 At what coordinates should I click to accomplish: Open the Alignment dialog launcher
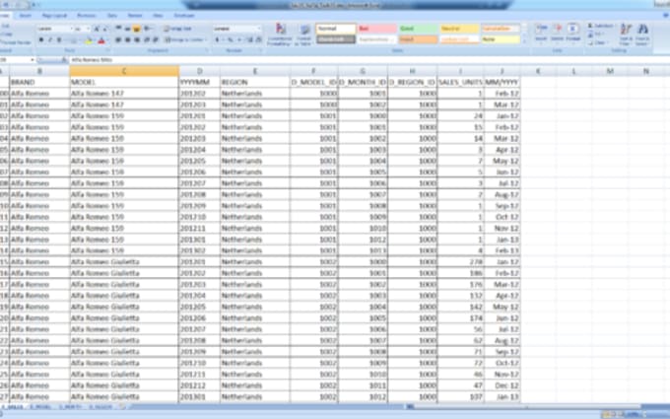click(207, 50)
